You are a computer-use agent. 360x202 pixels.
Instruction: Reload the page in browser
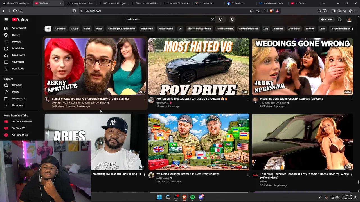[15, 11]
